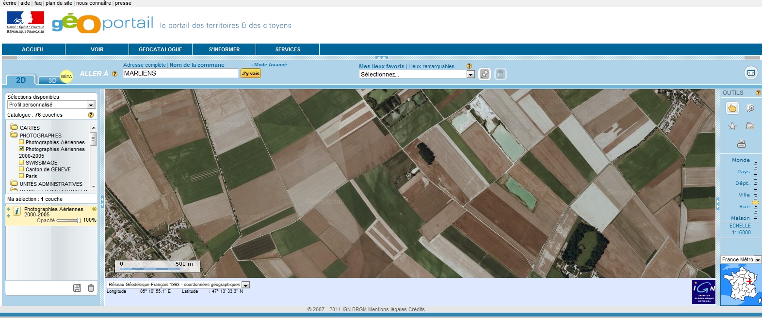Adjust the Opacité slider handle
Screen dimensions: 762x318
pos(79,220)
